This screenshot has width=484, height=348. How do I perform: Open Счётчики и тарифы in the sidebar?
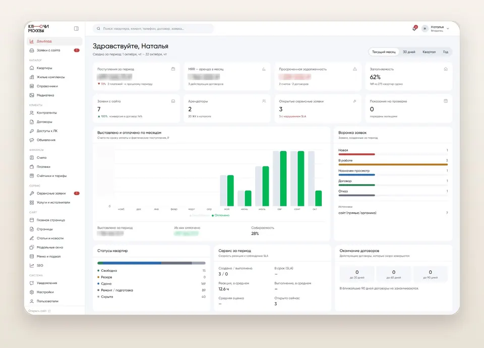(54, 176)
